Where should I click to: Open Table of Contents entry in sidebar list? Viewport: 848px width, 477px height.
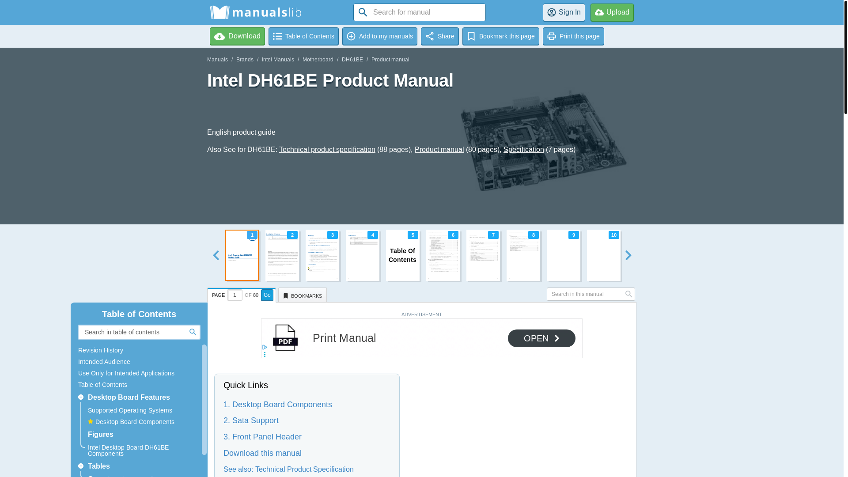[x=102, y=385]
